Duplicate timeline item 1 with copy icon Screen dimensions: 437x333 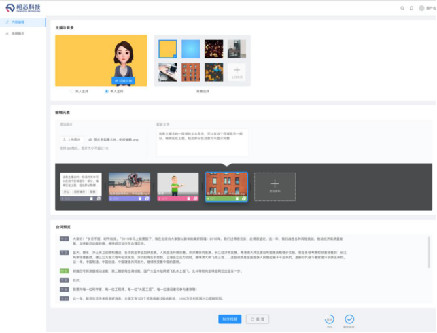(x=98, y=198)
